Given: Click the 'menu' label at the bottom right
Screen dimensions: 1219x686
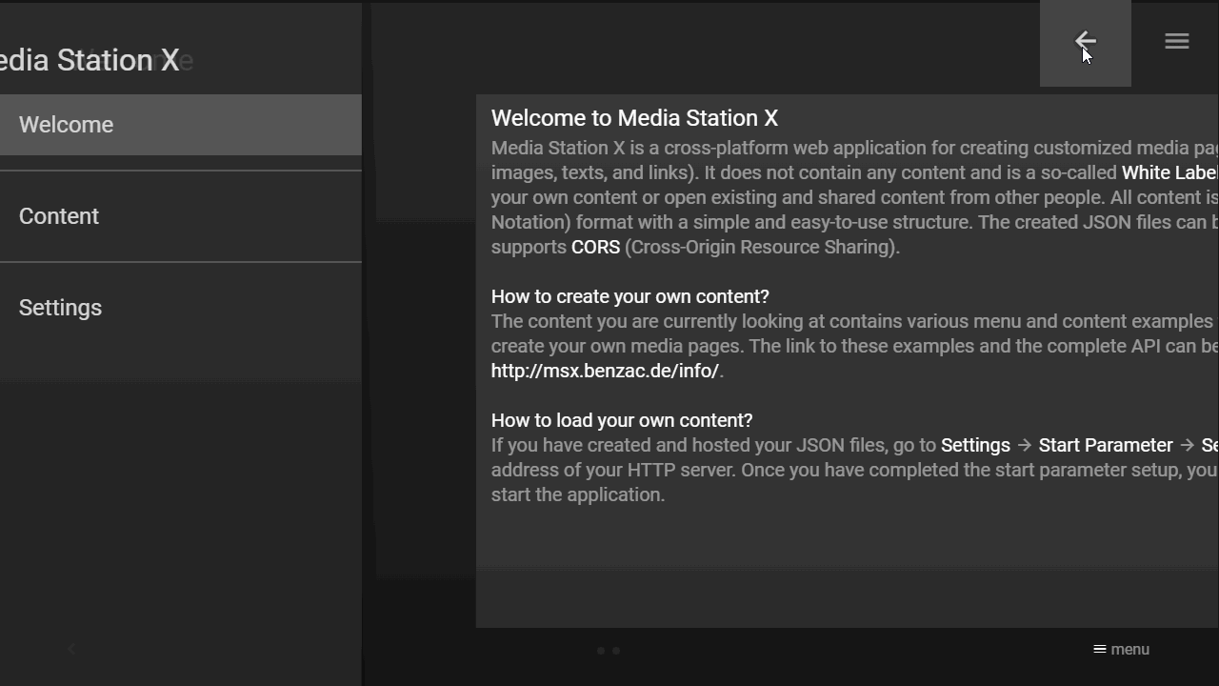Looking at the screenshot, I should point(1121,650).
